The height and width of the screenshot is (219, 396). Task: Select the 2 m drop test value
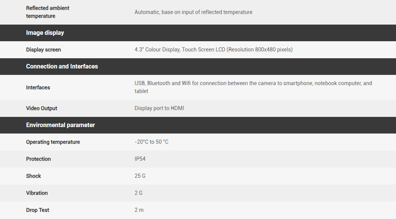click(x=139, y=210)
